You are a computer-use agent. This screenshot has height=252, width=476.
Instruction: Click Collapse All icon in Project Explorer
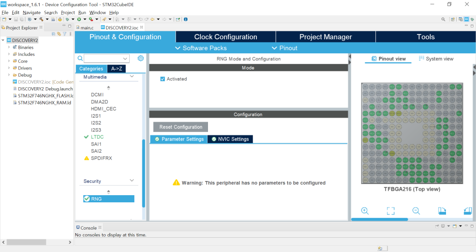pos(53,34)
